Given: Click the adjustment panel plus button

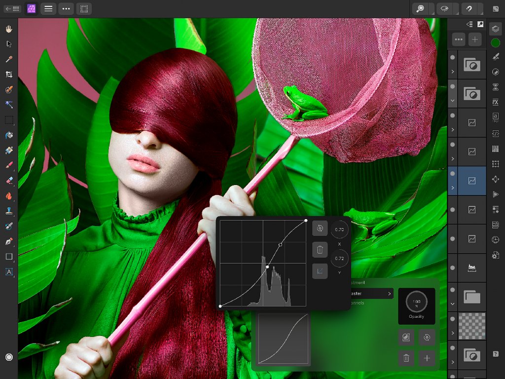Looking at the screenshot, I should [x=427, y=358].
